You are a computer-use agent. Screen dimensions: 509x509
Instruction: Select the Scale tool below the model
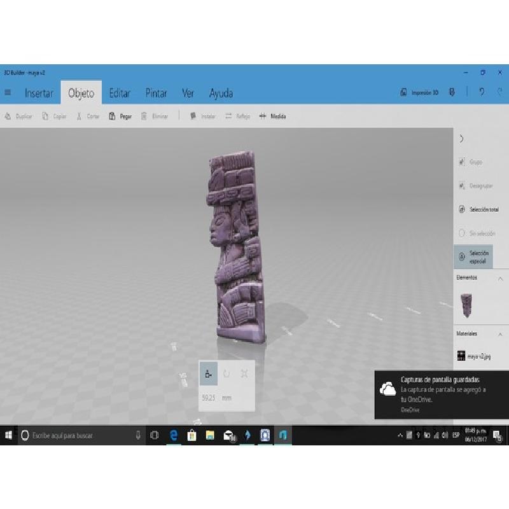pos(244,374)
